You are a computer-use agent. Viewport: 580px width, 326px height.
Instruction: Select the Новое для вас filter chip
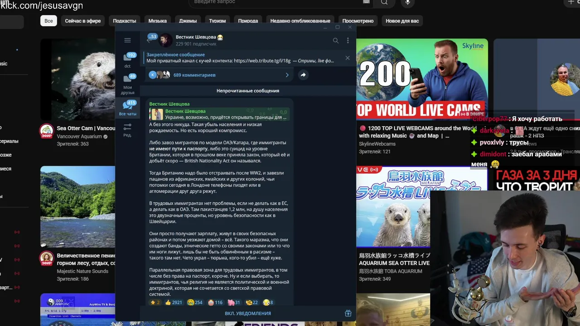pyautogui.click(x=402, y=21)
